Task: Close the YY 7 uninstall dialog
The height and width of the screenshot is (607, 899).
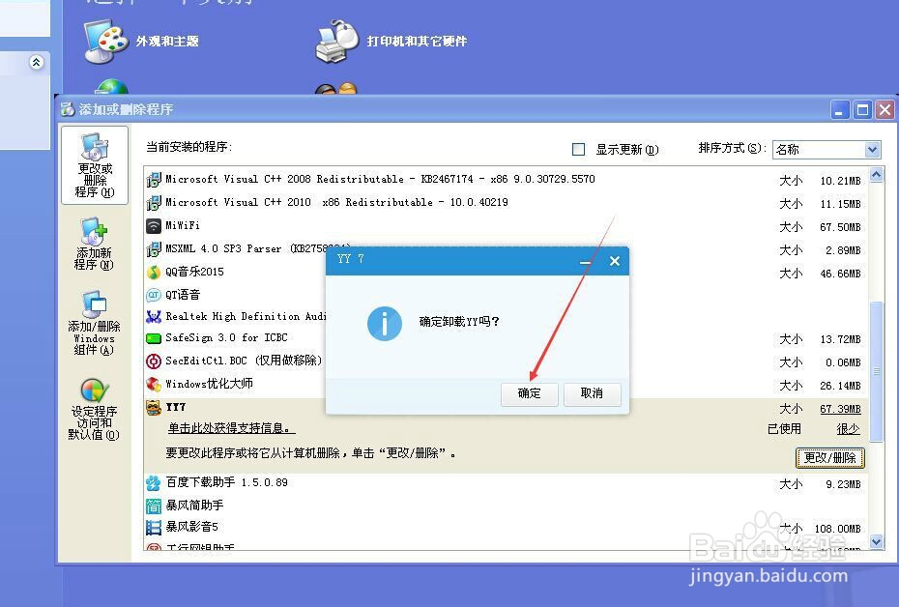Action: point(615,261)
